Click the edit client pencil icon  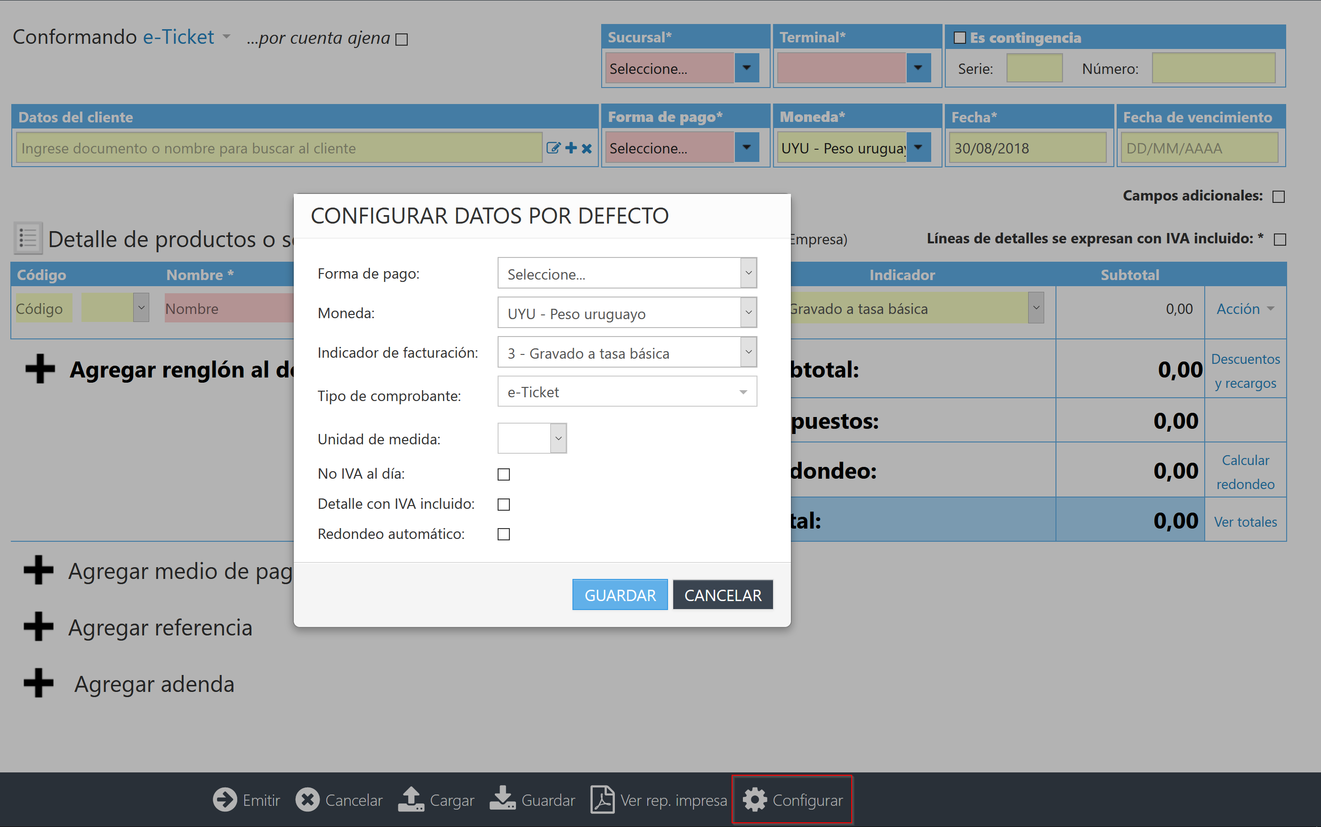pos(554,147)
